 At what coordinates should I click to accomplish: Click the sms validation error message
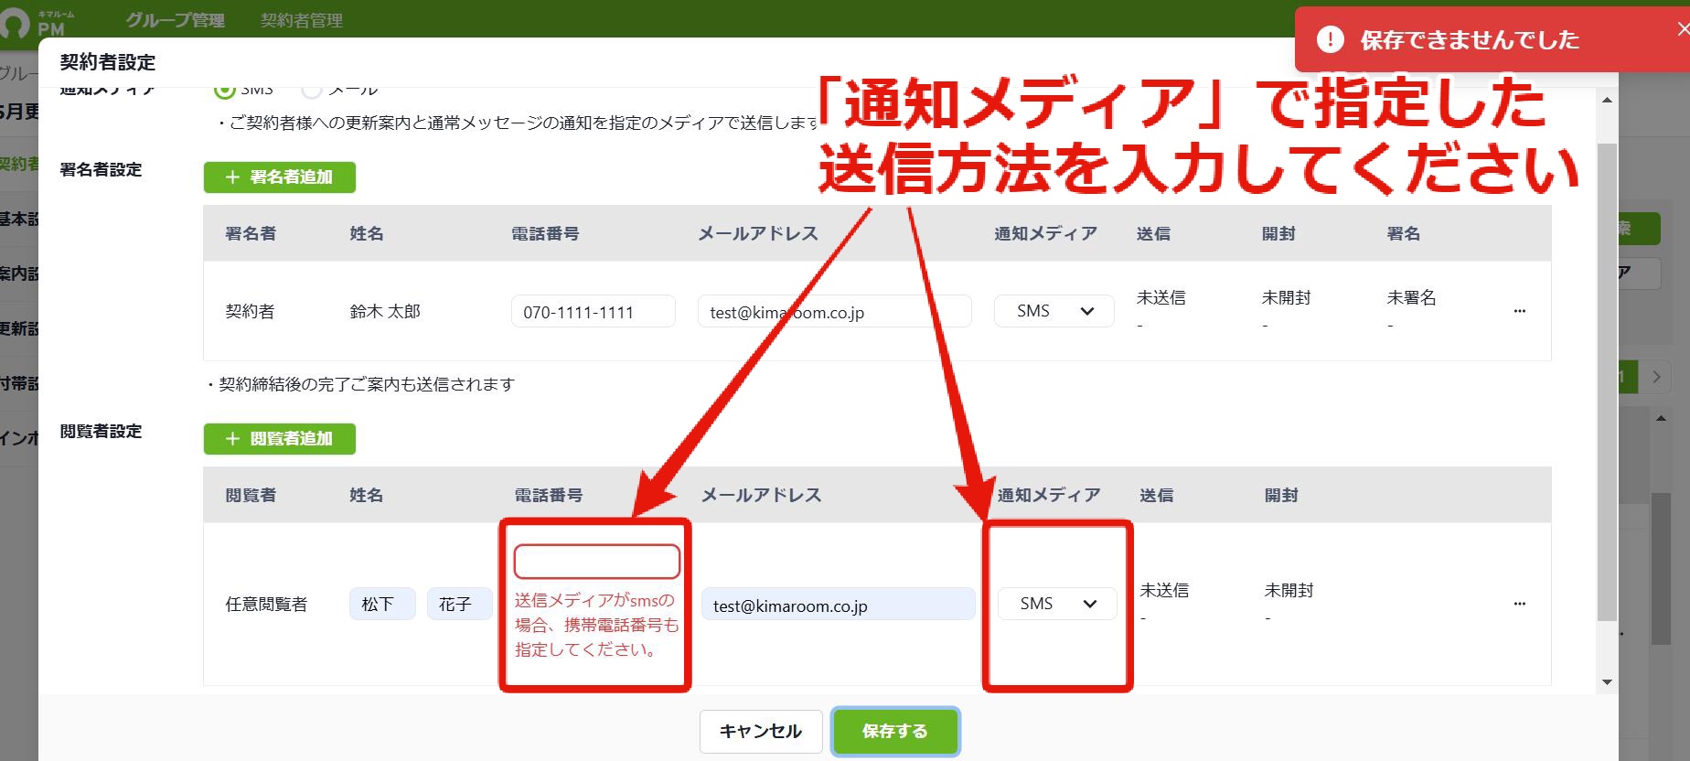tap(597, 625)
